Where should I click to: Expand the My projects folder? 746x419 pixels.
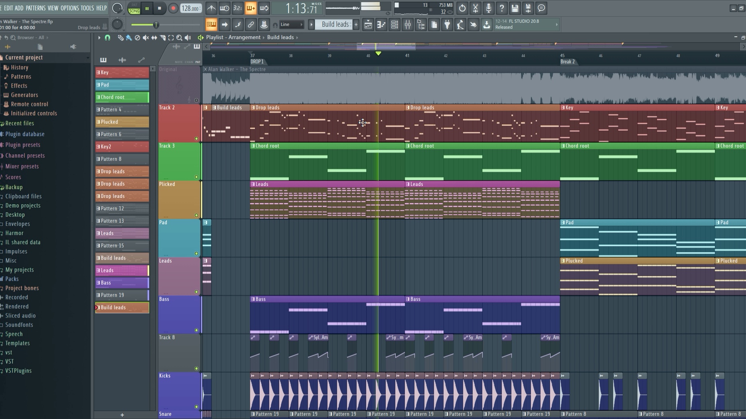20,270
